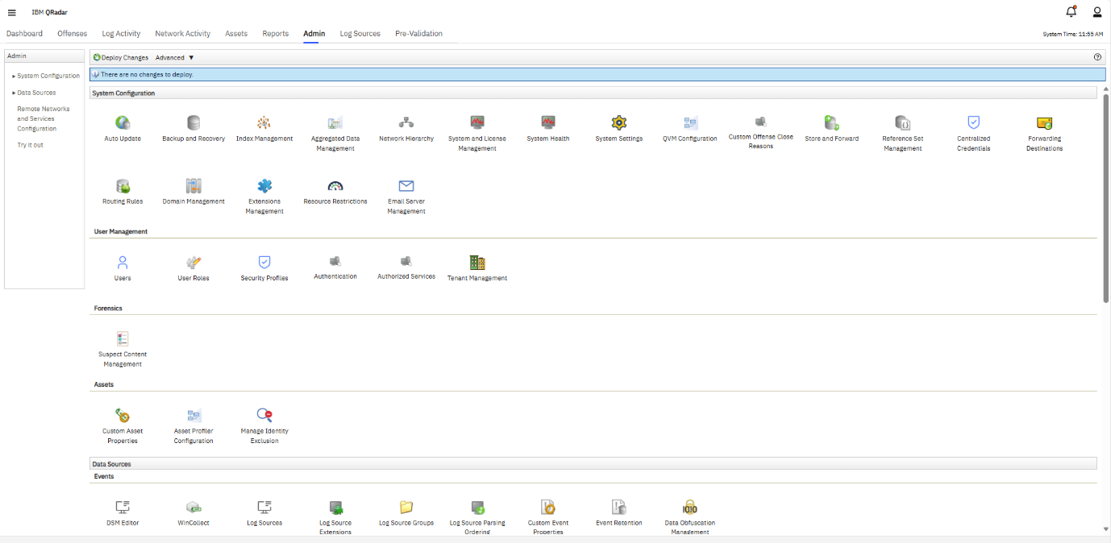Switch to the Log Activity tab
The height and width of the screenshot is (543, 1111).
[121, 34]
